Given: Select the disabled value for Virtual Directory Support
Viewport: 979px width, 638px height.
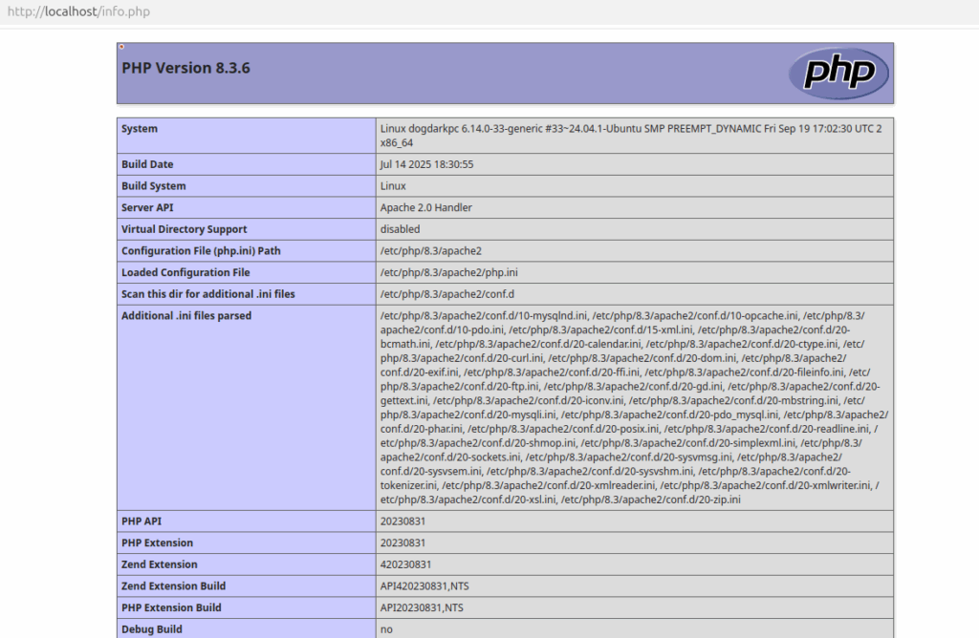Looking at the screenshot, I should click(400, 229).
